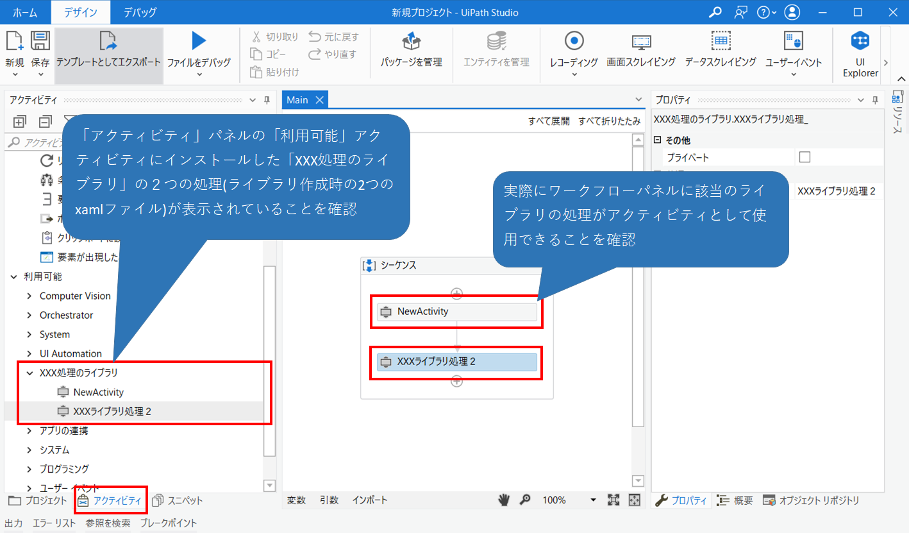The image size is (909, 533).
Task: Select the pan hand tool
Action: [505, 500]
